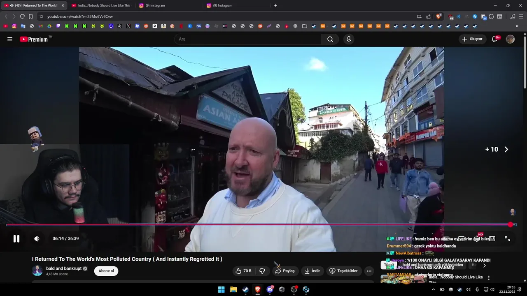
Task: Open Instagram bookmark in bookmarks bar
Action: [x=14, y=26]
